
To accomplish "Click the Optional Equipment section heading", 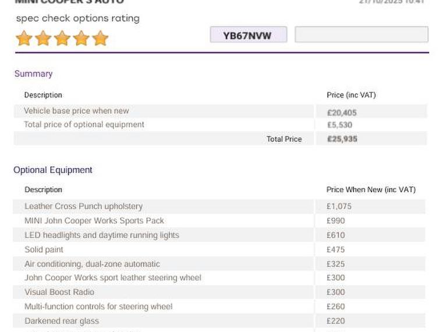I will [53, 170].
